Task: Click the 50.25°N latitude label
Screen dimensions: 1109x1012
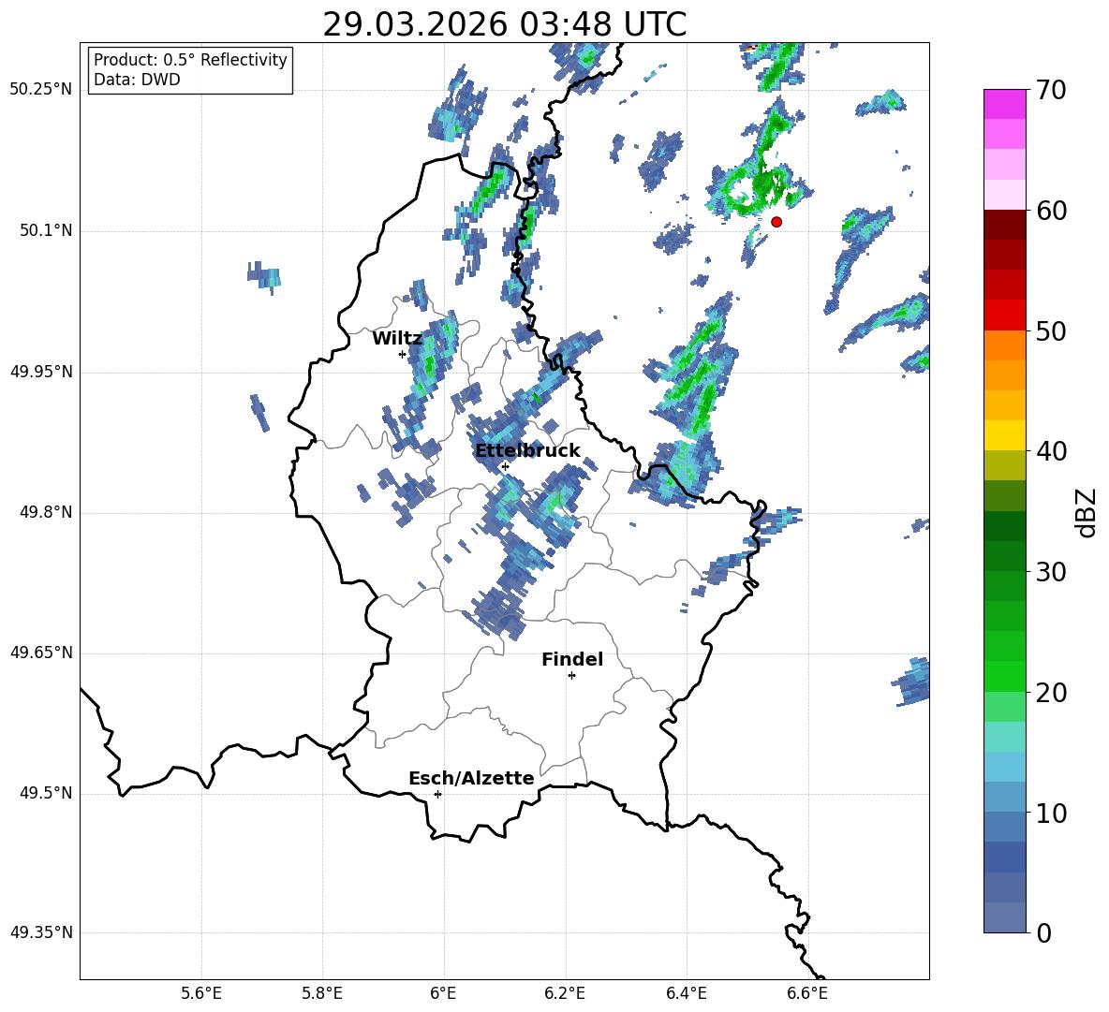Action: [x=41, y=90]
